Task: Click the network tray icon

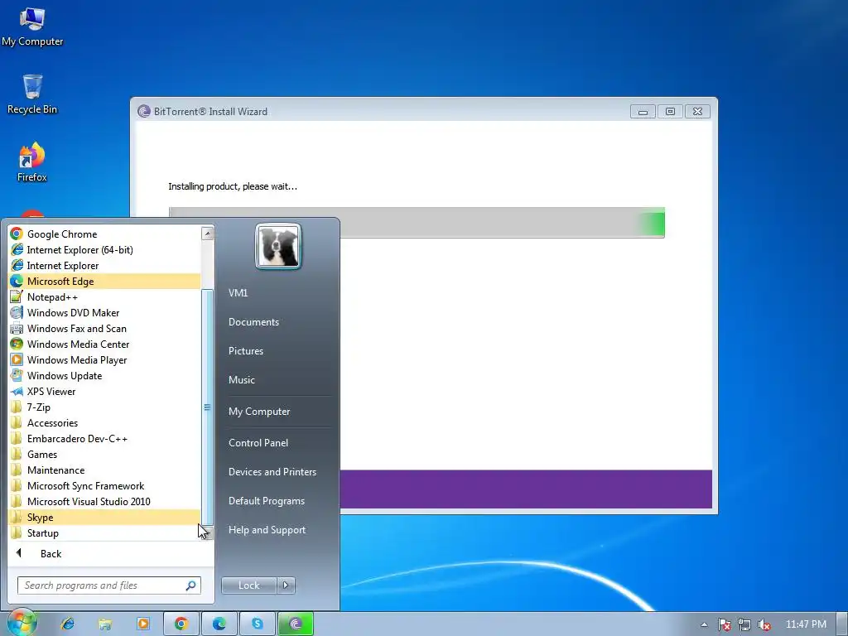Action: point(744,624)
